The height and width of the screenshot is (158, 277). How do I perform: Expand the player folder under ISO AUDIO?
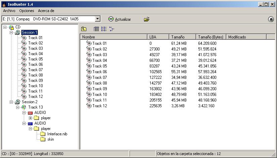(x=30, y=118)
